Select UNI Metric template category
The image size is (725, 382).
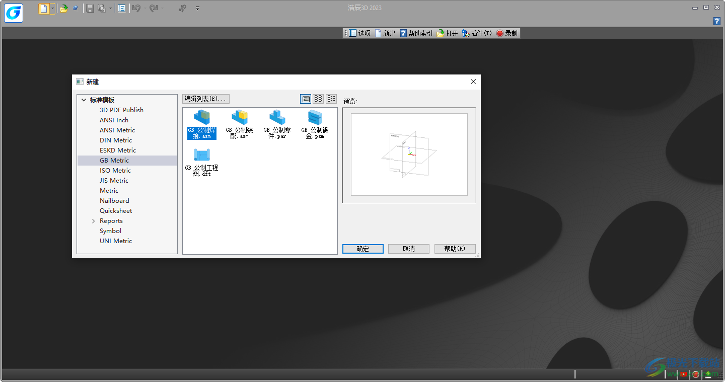(x=116, y=241)
